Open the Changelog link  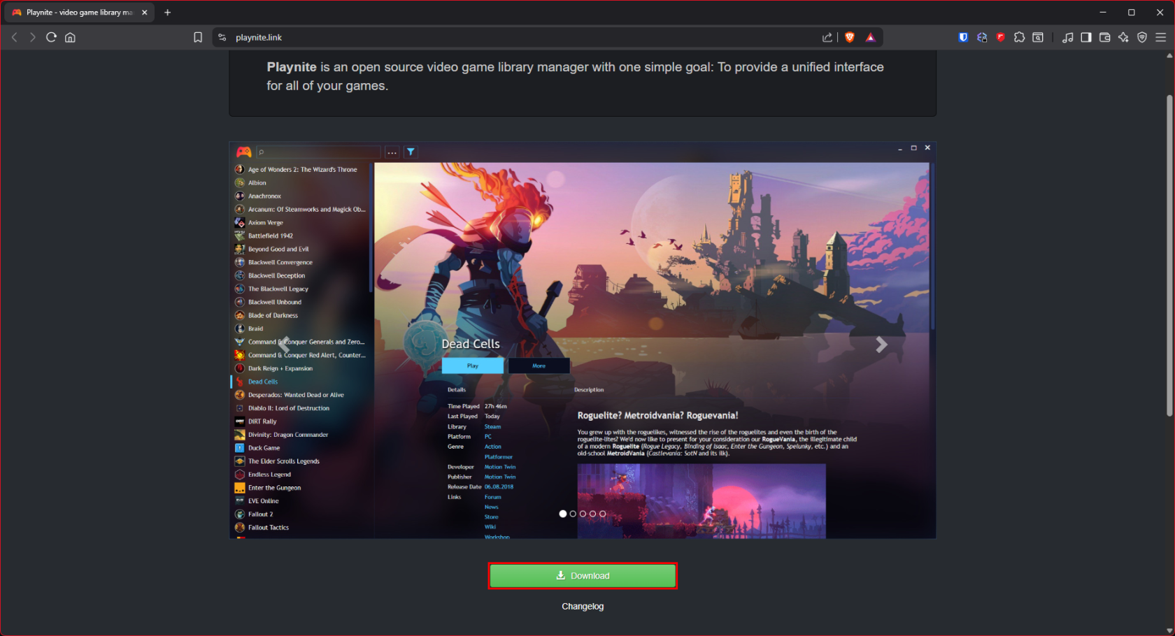coord(583,606)
